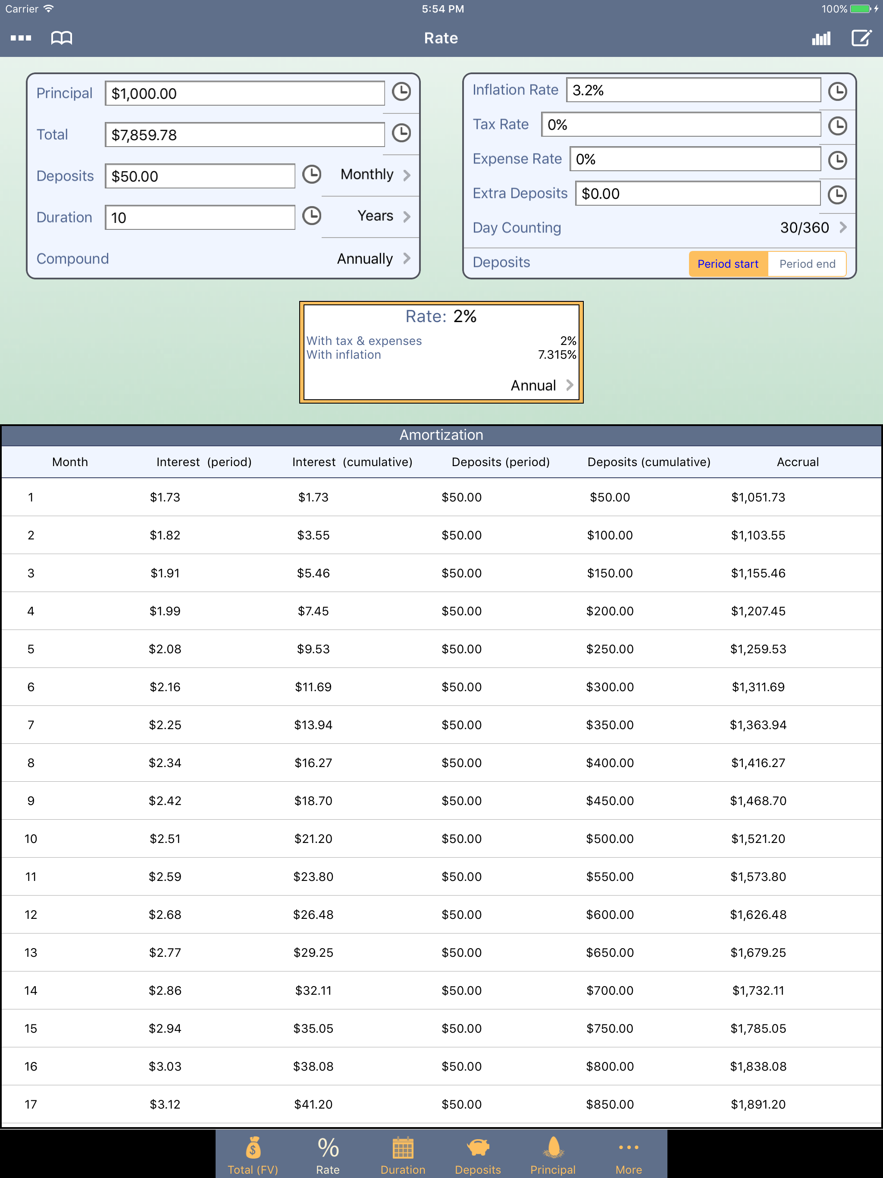Viewport: 883px width, 1178px height.
Task: Tap the clock icon beside Total
Action: pyautogui.click(x=401, y=133)
